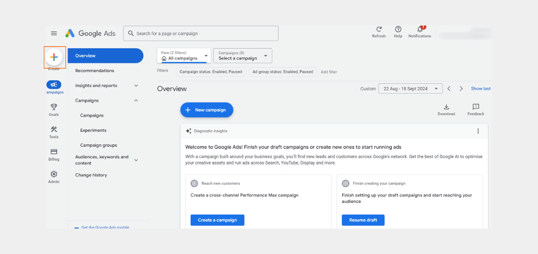Open the Feedback icon
This screenshot has width=538, height=254.
point(476,107)
